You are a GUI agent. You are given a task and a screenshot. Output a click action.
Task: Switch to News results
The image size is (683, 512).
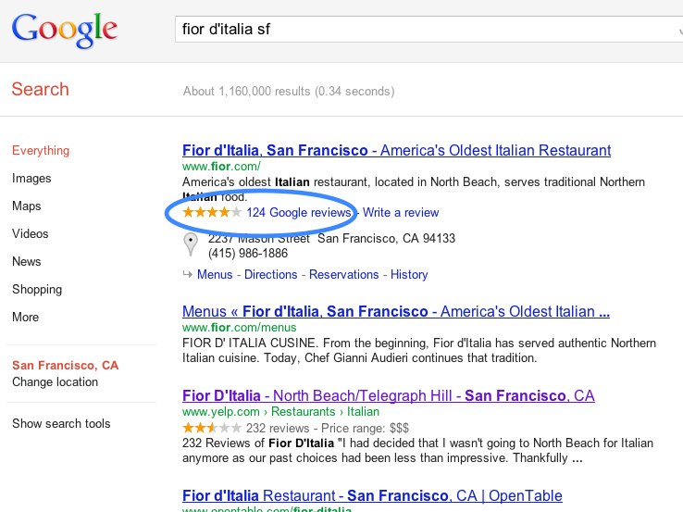pyautogui.click(x=27, y=261)
